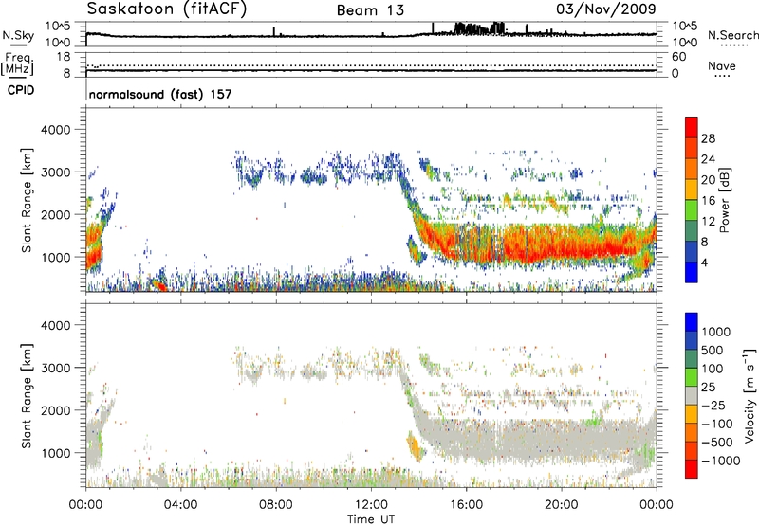Select 'normalsound (fast) 157' text
This screenshot has height=525, width=759.
tap(160, 94)
